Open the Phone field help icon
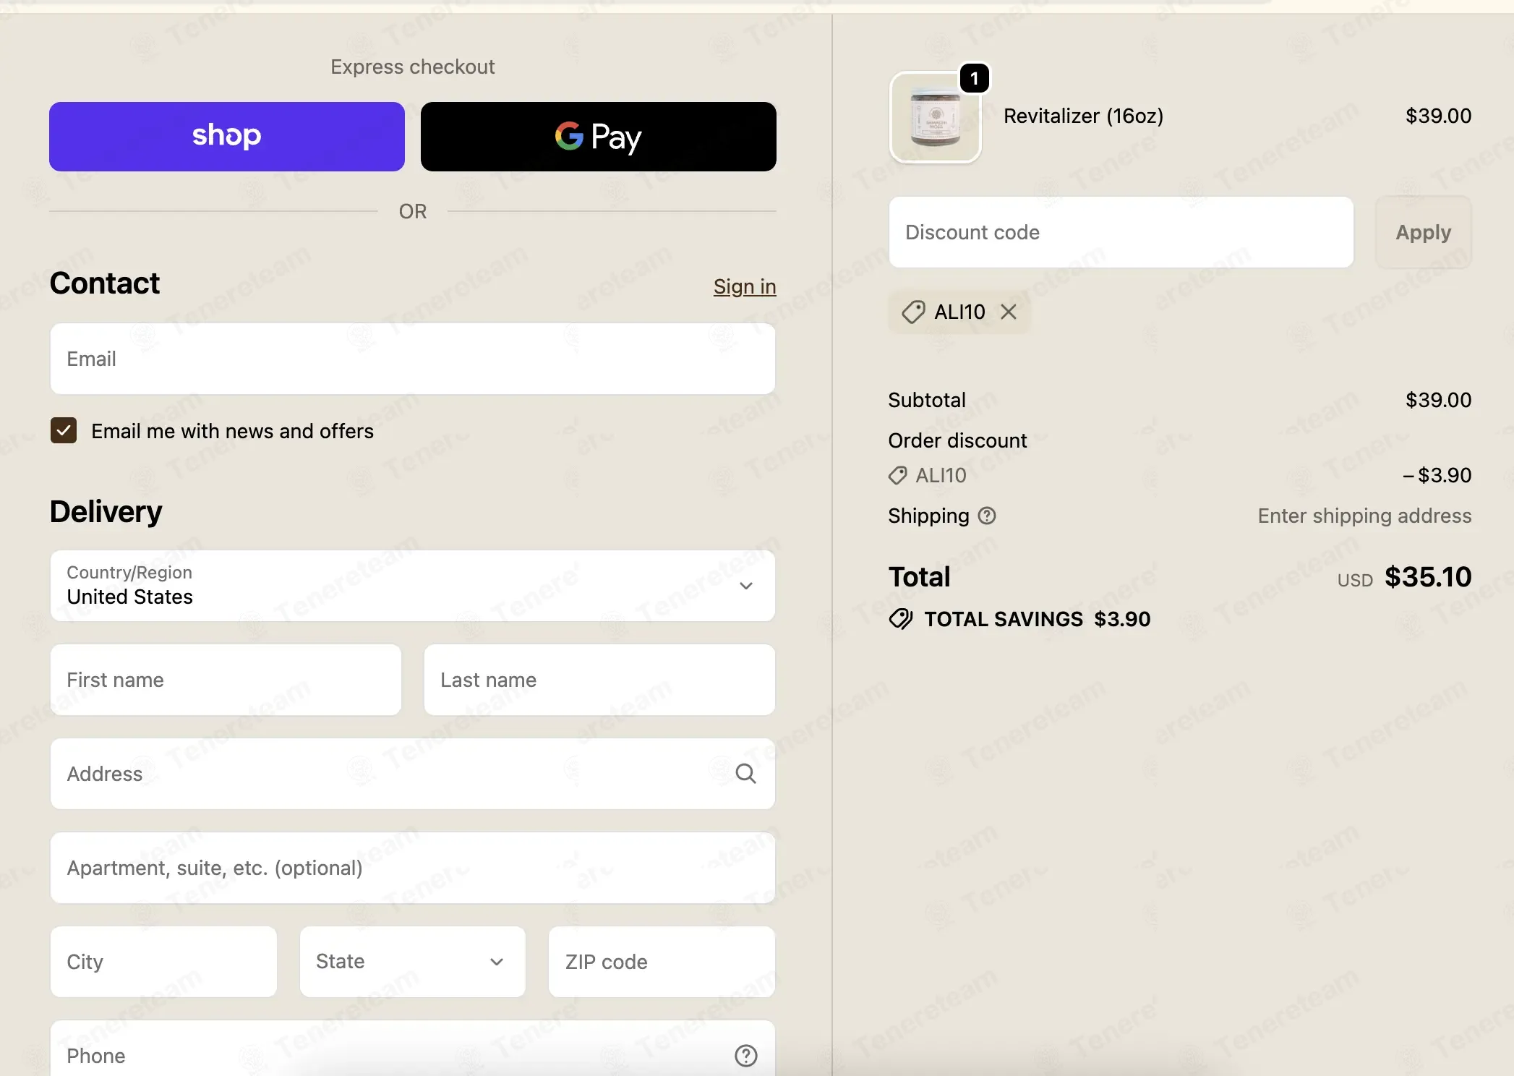1514x1076 pixels. [x=745, y=1056]
